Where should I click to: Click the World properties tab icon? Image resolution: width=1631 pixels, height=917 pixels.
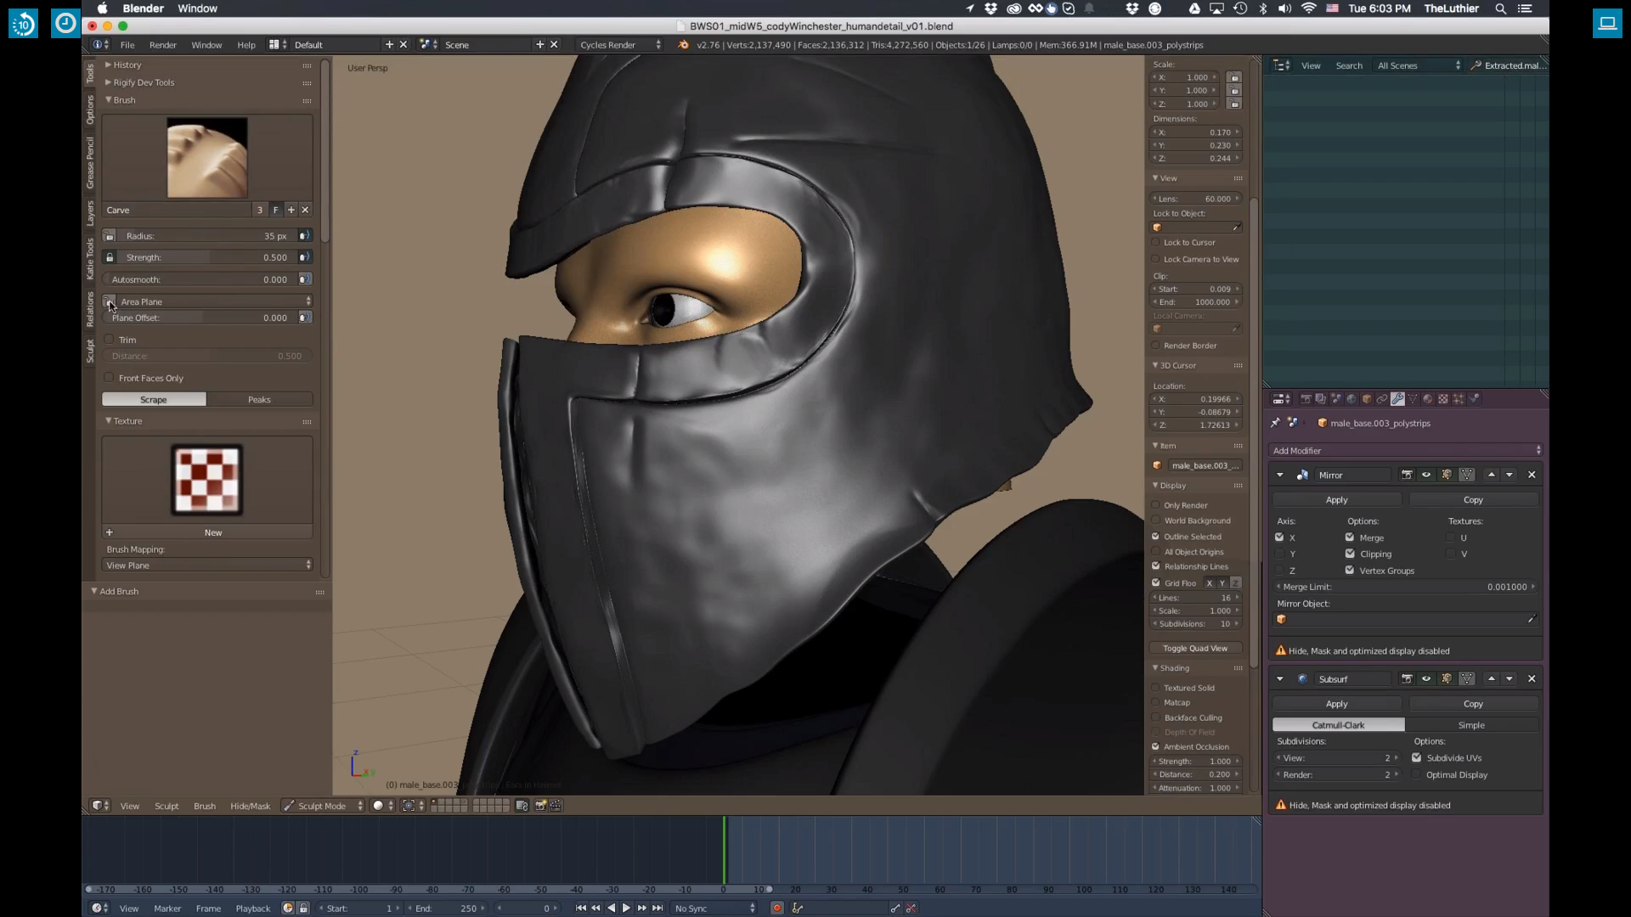point(1352,398)
